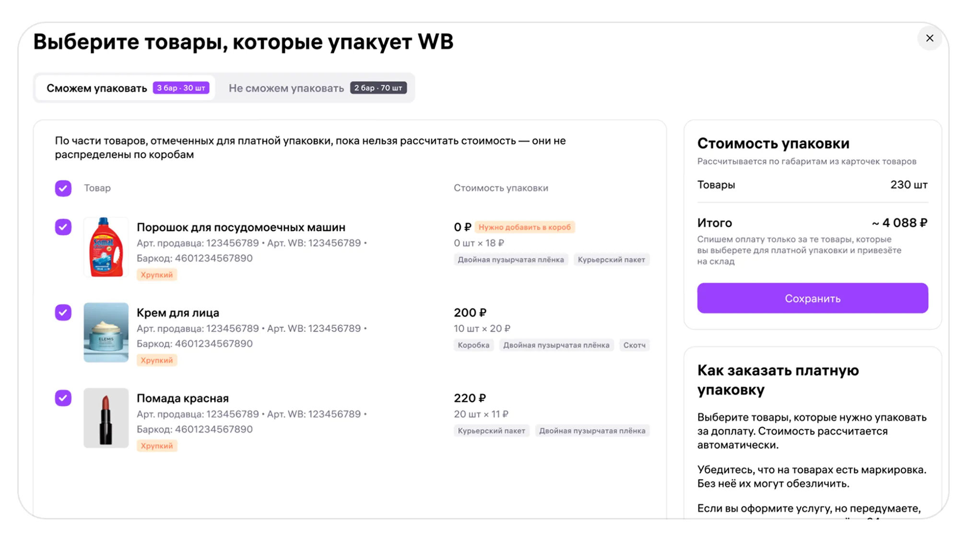Screen dimensions: 967x541
Task: Click the 'Нужно добавить в короб' badge
Action: (x=524, y=227)
